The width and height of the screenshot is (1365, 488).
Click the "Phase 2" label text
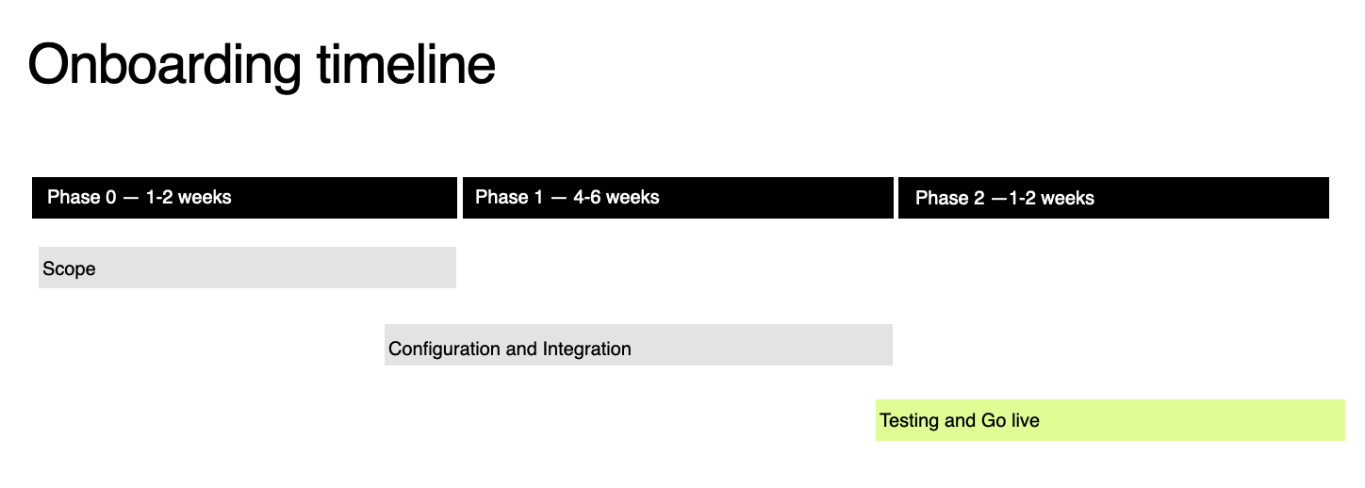950,198
